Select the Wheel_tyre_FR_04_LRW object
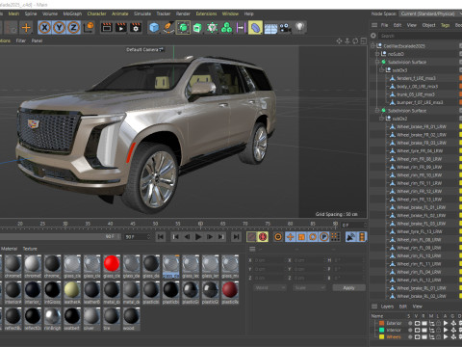462x347 pixels. pyautogui.click(x=420, y=151)
